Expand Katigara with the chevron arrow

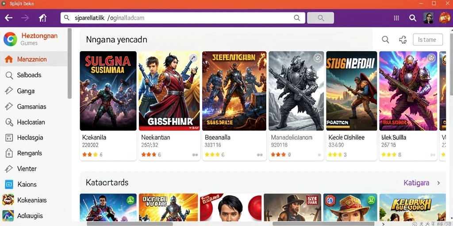pyautogui.click(x=438, y=183)
